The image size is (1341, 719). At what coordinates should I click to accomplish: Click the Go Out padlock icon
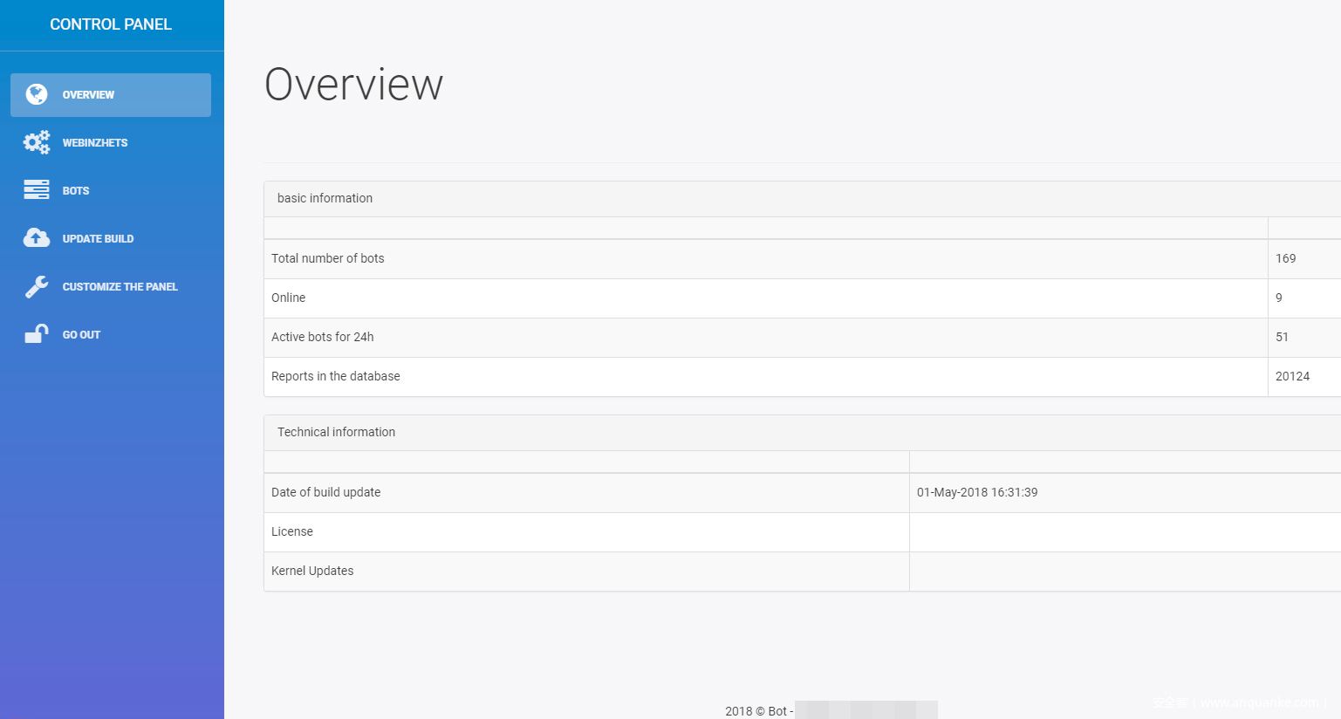37,333
